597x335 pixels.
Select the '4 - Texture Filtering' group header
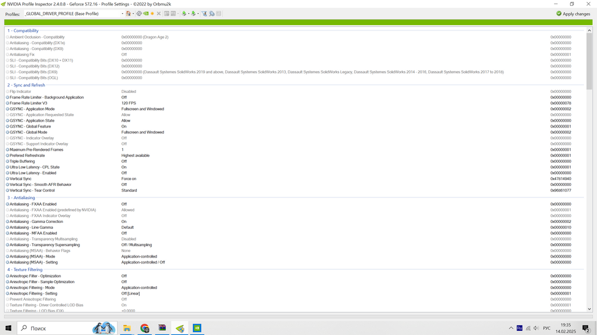point(24,269)
